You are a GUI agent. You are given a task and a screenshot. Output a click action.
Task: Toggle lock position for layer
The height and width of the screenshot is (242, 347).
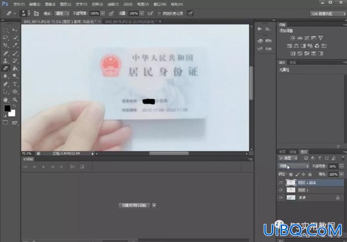click(x=303, y=175)
